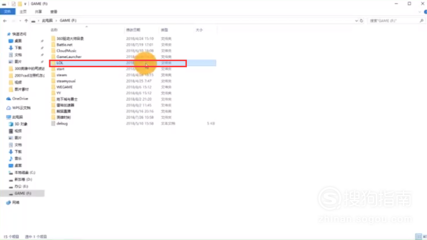
Task: Click the search magnifier icon
Action: tap(421, 21)
